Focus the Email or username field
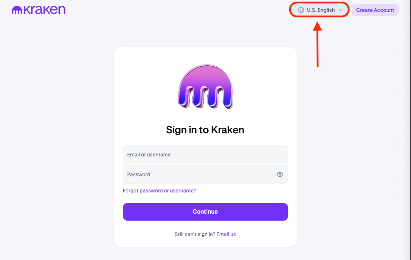This screenshot has height=260, width=411. (x=205, y=155)
